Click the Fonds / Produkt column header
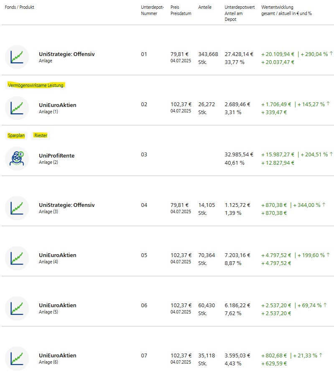Viewport: 334px width, 372px height. tap(19, 8)
